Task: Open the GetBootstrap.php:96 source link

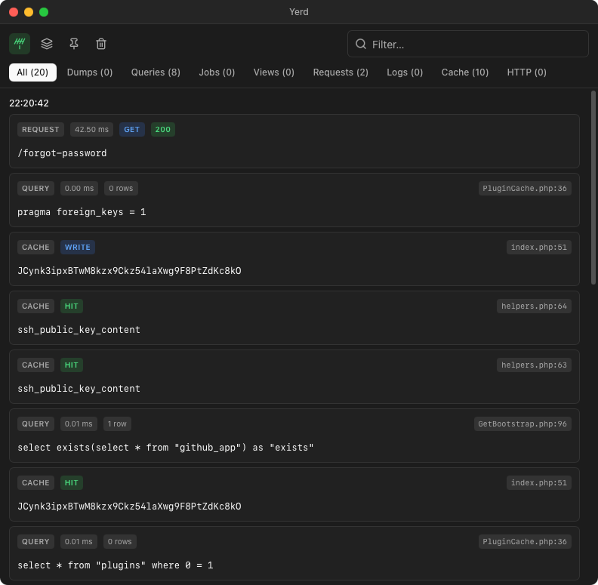Action: [x=522, y=424]
